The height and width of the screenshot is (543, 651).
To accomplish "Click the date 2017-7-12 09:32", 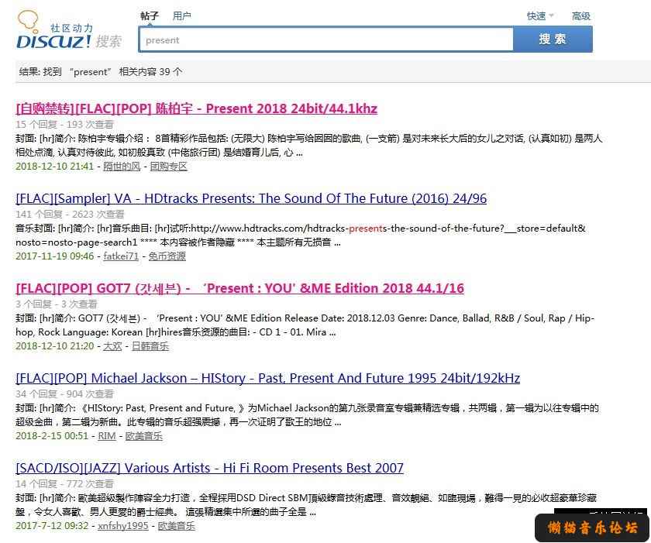I will (52, 526).
